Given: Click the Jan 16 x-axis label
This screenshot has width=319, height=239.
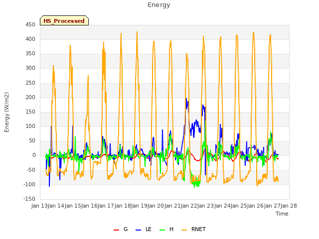Looking at the screenshot, I should (x=89, y=206).
